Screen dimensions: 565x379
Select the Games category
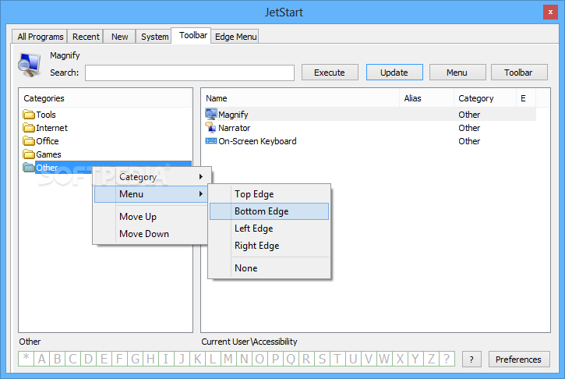(x=48, y=154)
